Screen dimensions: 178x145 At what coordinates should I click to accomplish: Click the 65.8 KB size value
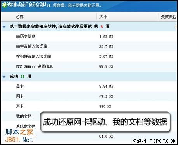pos(106,67)
